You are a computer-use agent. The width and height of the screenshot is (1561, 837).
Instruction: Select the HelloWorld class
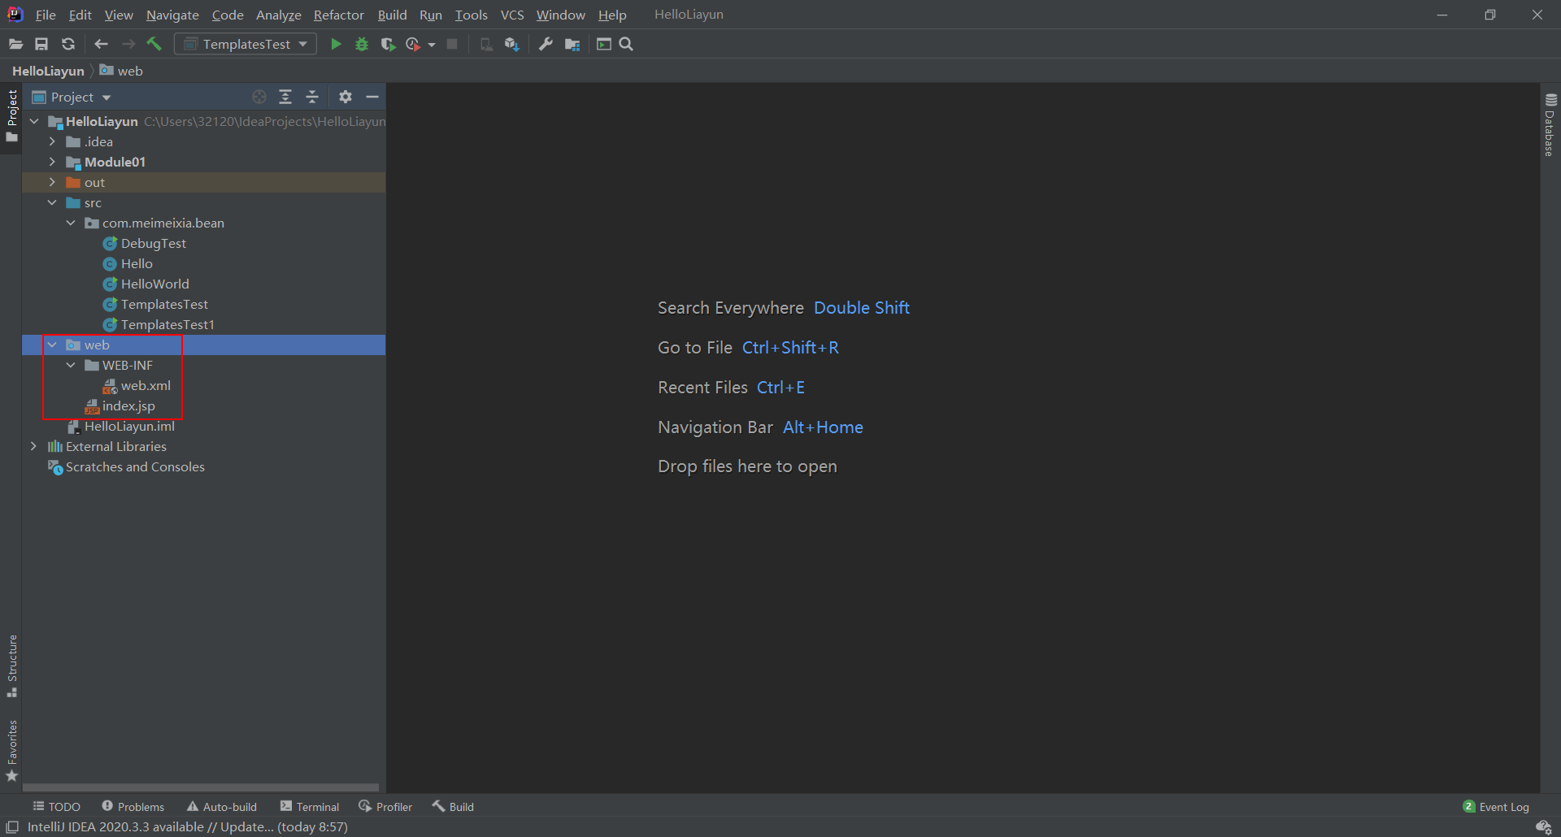click(154, 284)
